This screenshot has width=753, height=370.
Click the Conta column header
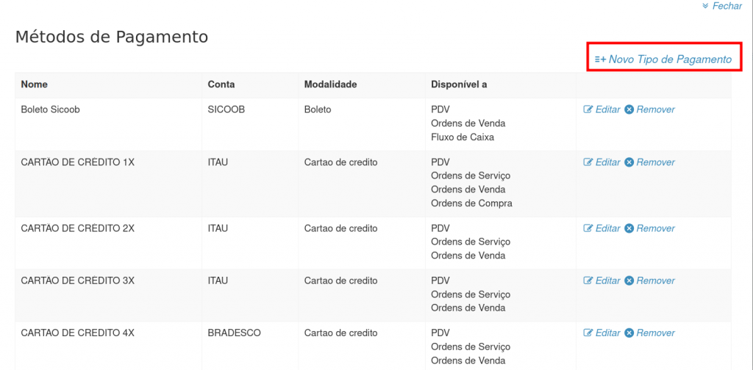(221, 84)
